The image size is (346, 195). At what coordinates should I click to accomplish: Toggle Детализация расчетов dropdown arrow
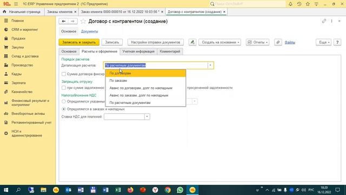(x=210, y=65)
